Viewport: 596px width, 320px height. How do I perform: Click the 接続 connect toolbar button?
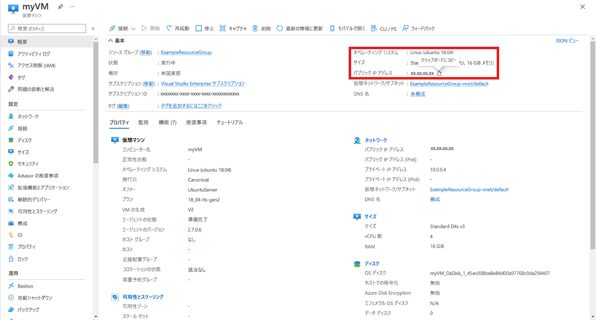point(118,28)
